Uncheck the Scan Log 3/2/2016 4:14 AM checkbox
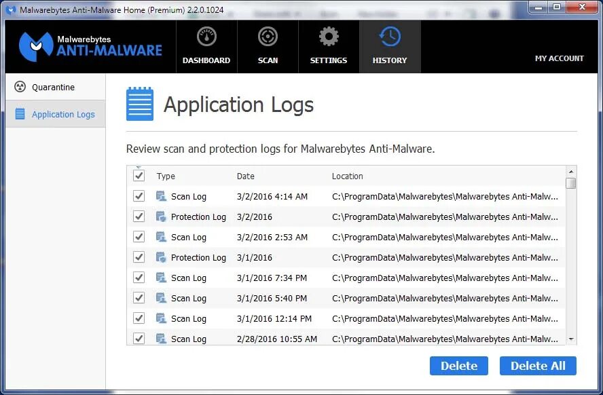The image size is (603, 395). [139, 196]
